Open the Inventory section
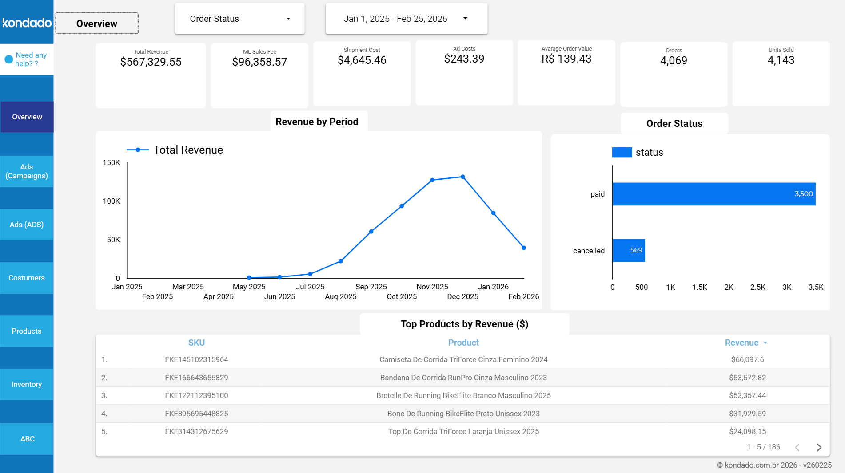845x473 pixels. coord(27,384)
